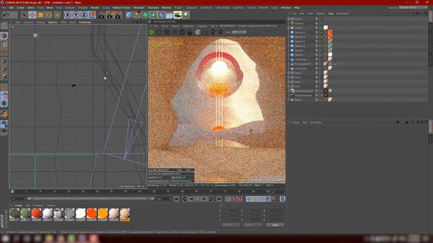This screenshot has width=433, height=243.
Task: Open the MoGraph main menu
Action: tap(139, 7)
